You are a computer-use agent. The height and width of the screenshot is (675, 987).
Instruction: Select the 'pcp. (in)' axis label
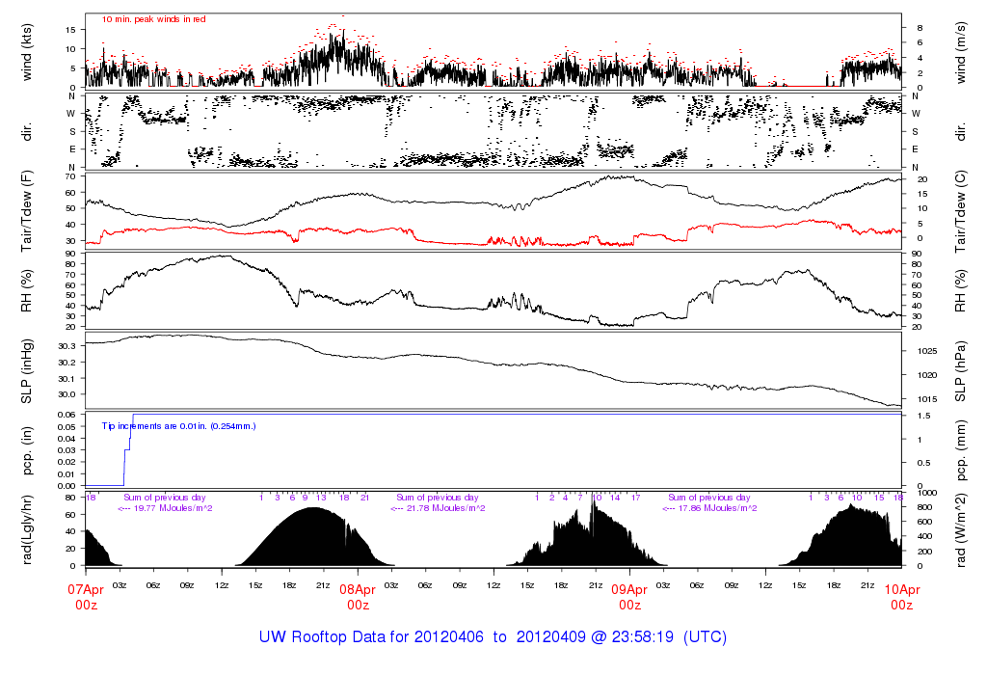click(27, 448)
